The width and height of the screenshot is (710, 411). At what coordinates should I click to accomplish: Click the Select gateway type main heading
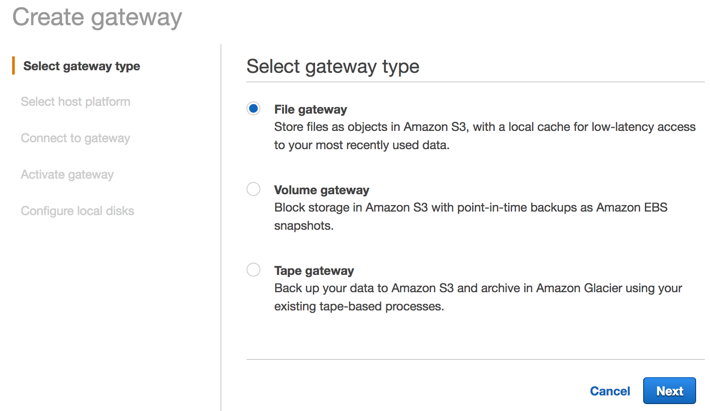pos(333,66)
